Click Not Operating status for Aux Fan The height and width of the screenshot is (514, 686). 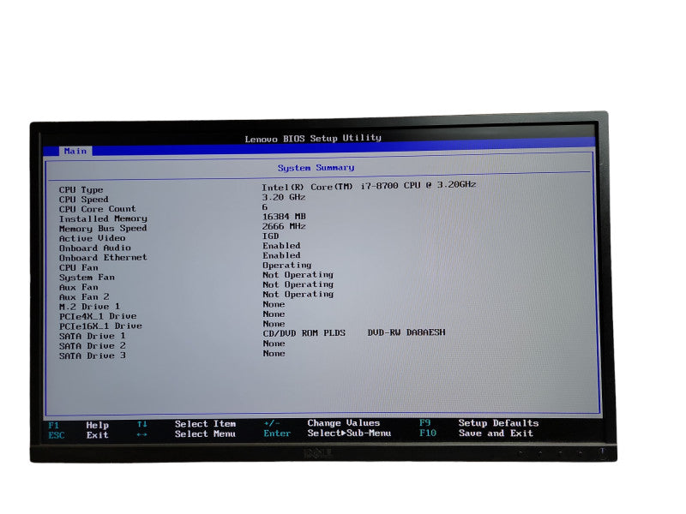point(298,284)
